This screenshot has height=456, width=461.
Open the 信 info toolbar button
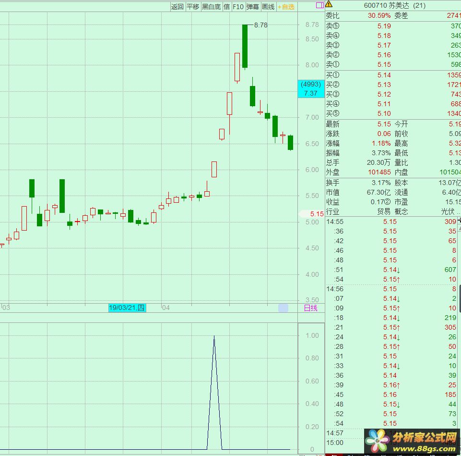click(x=227, y=7)
